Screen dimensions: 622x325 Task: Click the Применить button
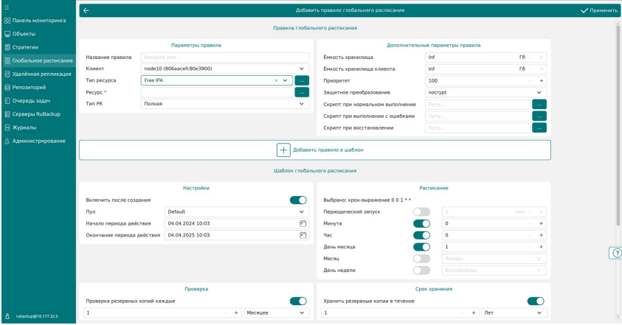(599, 11)
